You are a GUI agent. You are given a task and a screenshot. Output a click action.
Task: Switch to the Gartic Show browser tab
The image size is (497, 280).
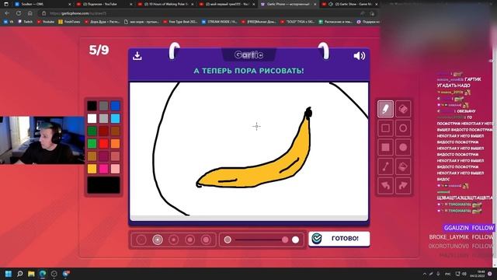coord(349,4)
